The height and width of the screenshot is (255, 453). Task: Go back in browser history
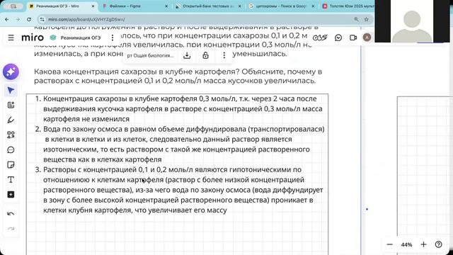pos(7,19)
